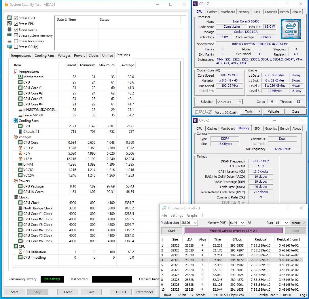Click the Force MP600 drive icon

[x=20, y=115]
